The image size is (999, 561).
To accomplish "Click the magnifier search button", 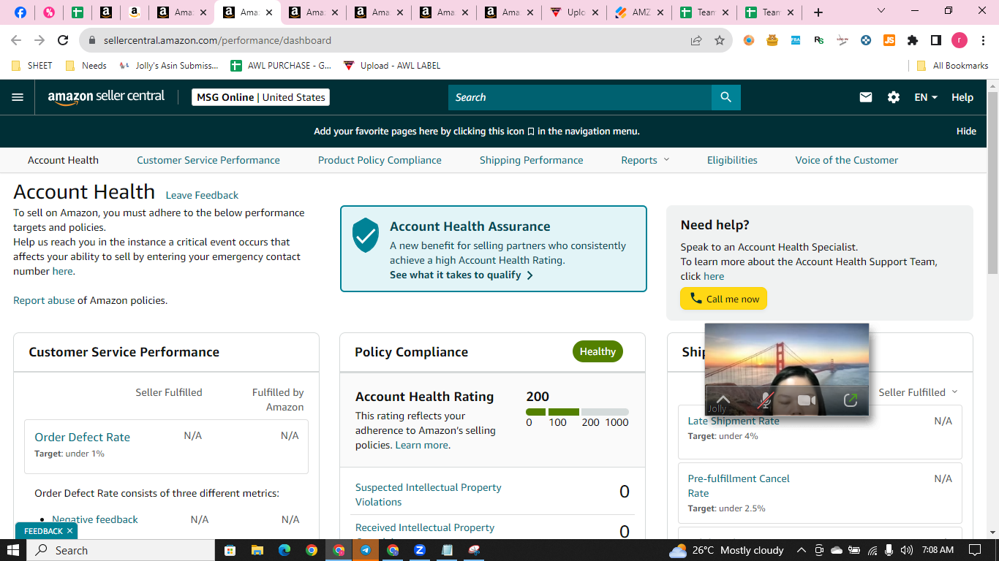I will click(725, 97).
